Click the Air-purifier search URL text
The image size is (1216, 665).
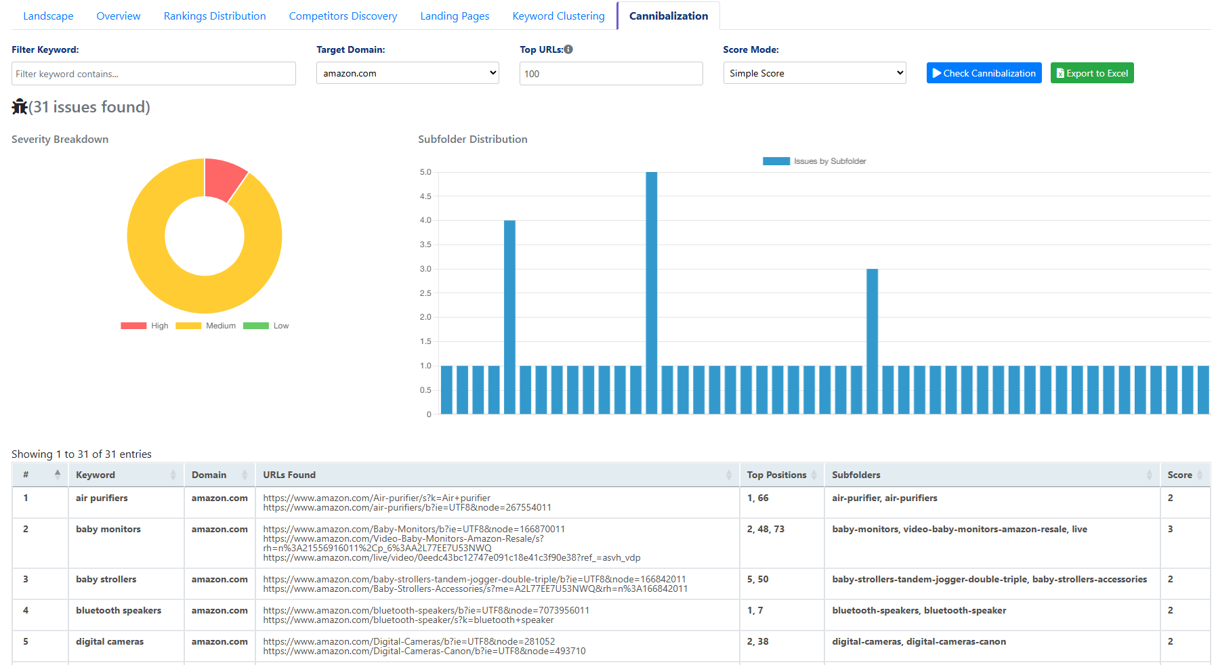(377, 498)
